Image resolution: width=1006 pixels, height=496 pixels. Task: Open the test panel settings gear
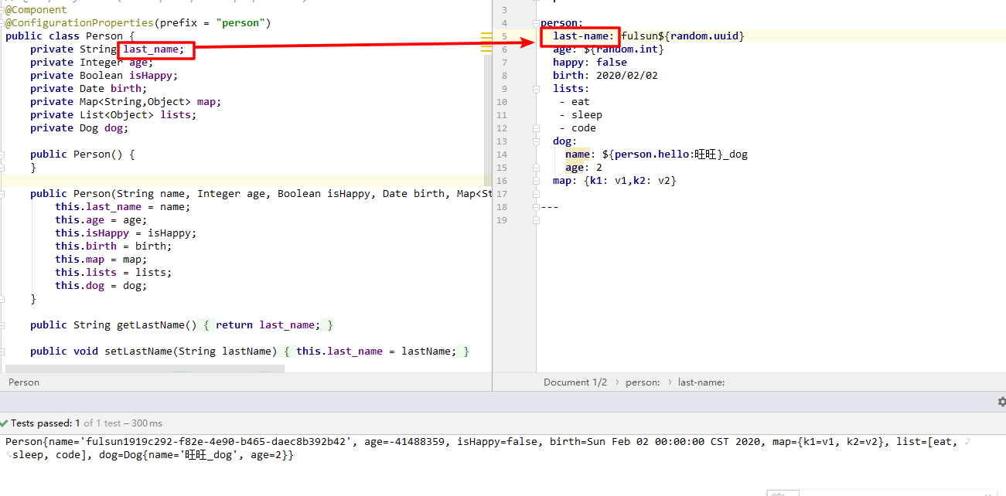pos(1002,402)
